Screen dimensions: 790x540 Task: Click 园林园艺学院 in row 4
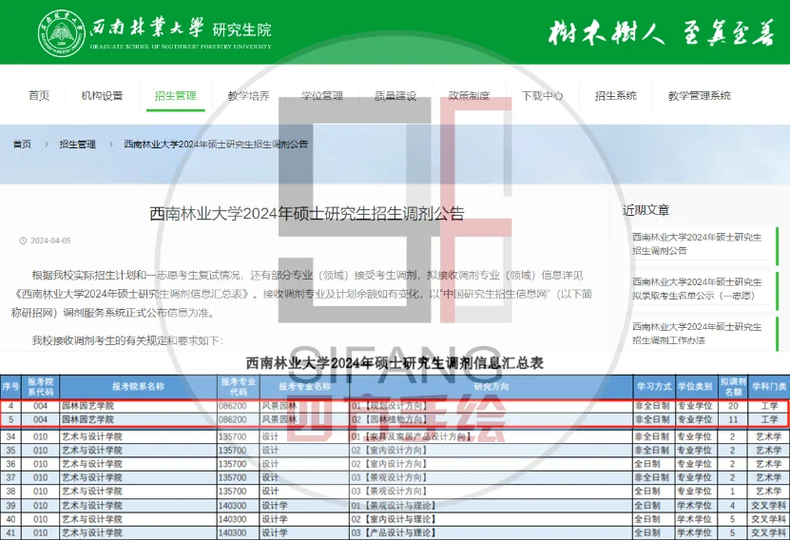point(87,406)
